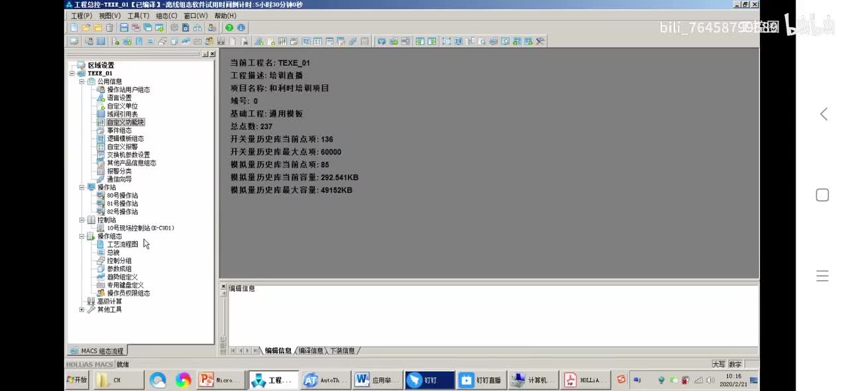Close the project tree panel
This screenshot has width=848, height=391.
point(213,54)
